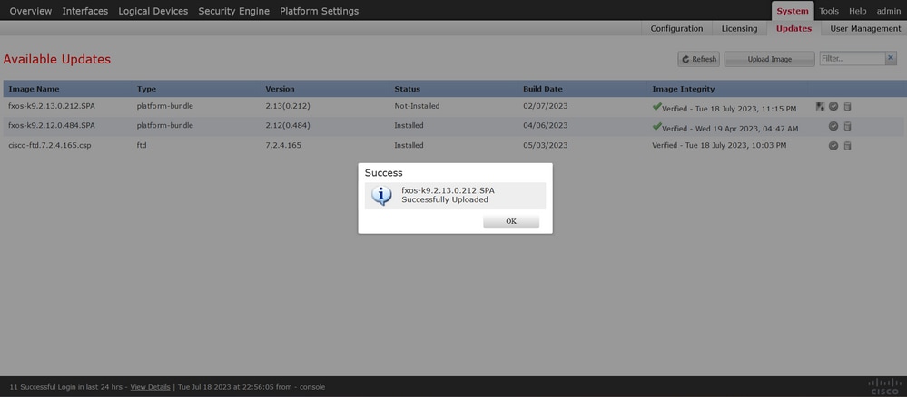The image size is (907, 397).
Task: Open Platform Settings
Action: (x=320, y=11)
